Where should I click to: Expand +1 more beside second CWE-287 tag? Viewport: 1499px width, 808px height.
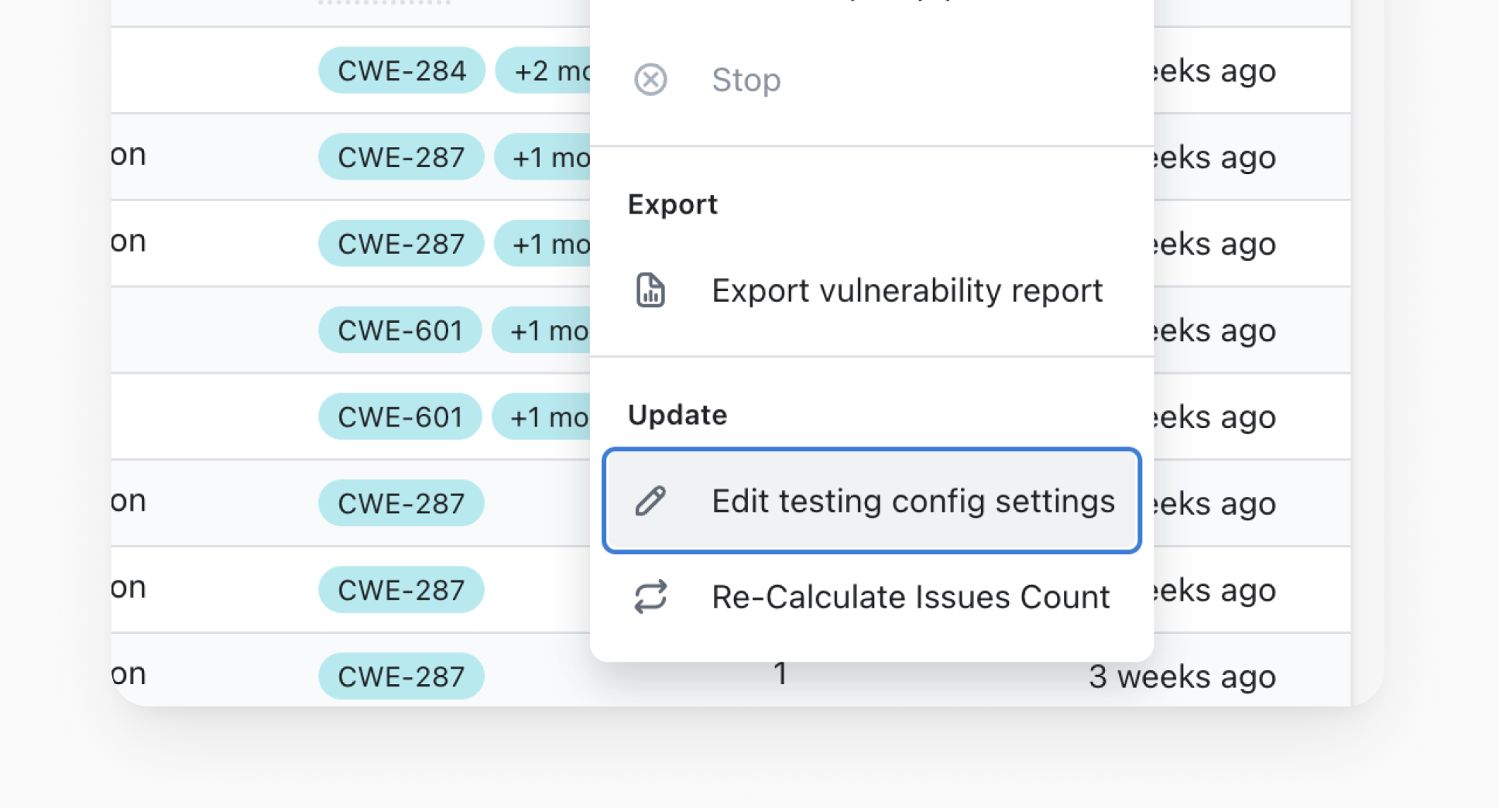[544, 244]
